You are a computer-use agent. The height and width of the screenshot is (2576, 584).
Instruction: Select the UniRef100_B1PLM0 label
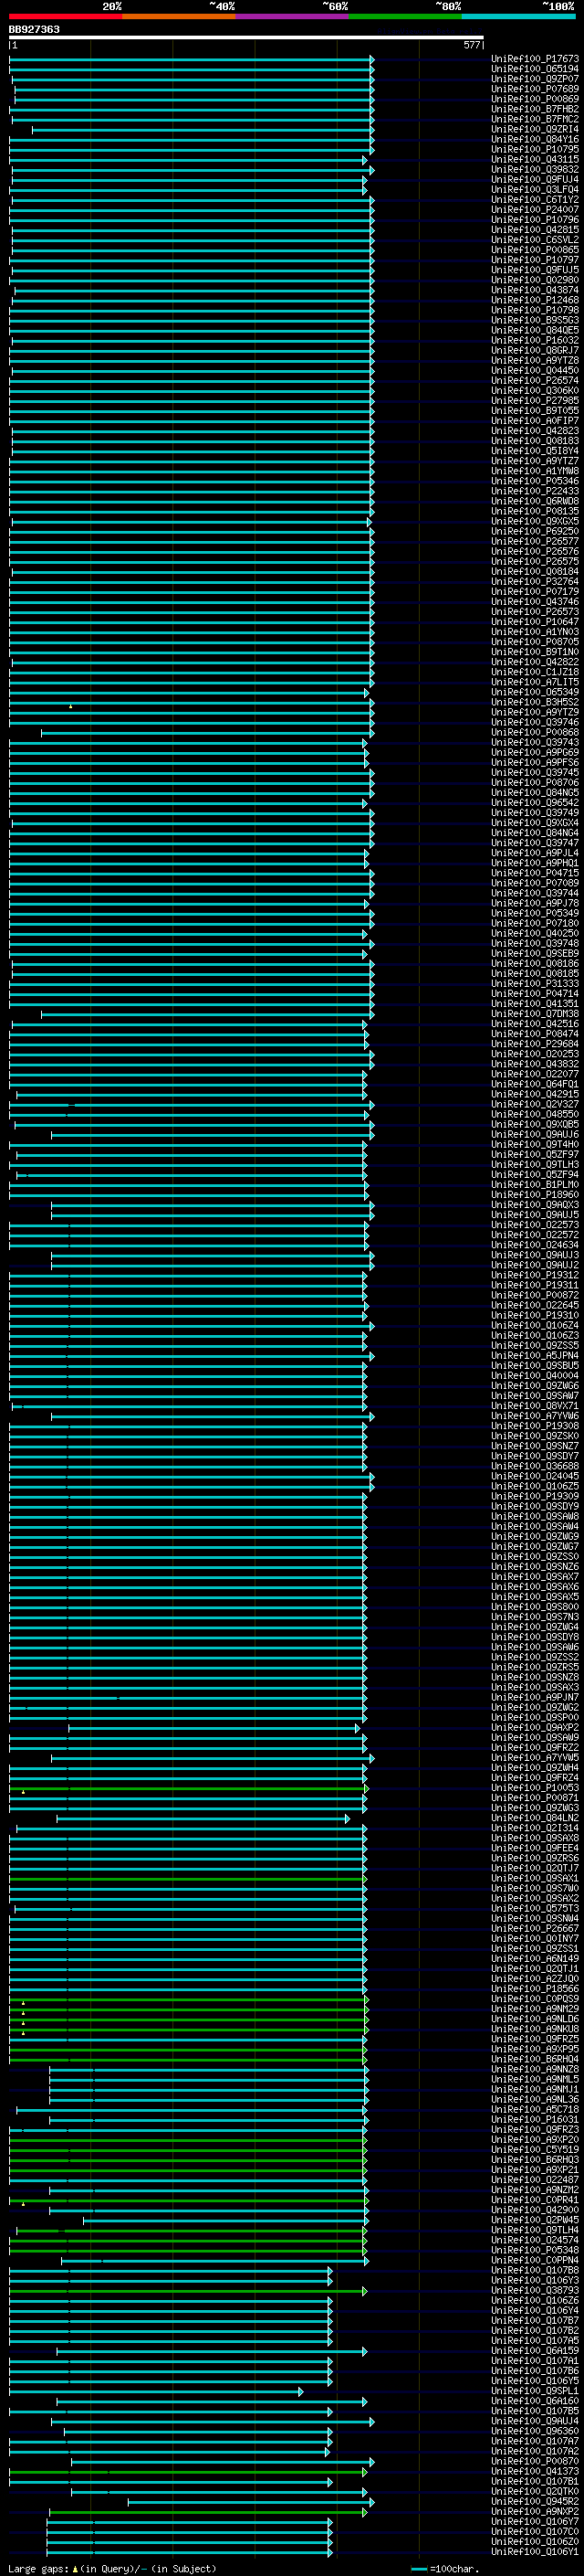(x=535, y=1184)
